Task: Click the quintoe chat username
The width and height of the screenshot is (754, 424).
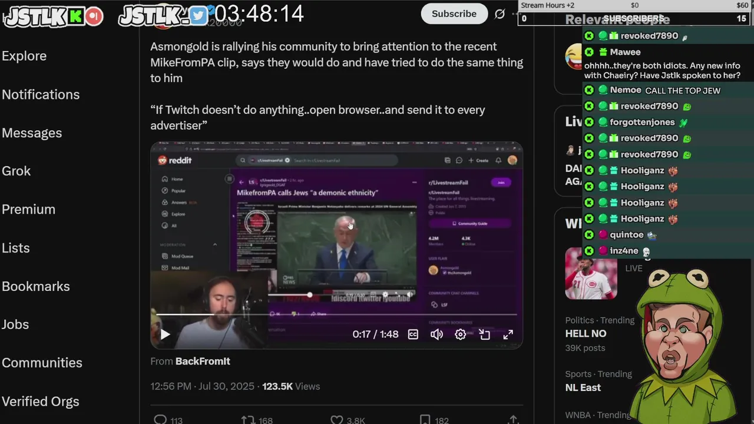Action: (627, 234)
